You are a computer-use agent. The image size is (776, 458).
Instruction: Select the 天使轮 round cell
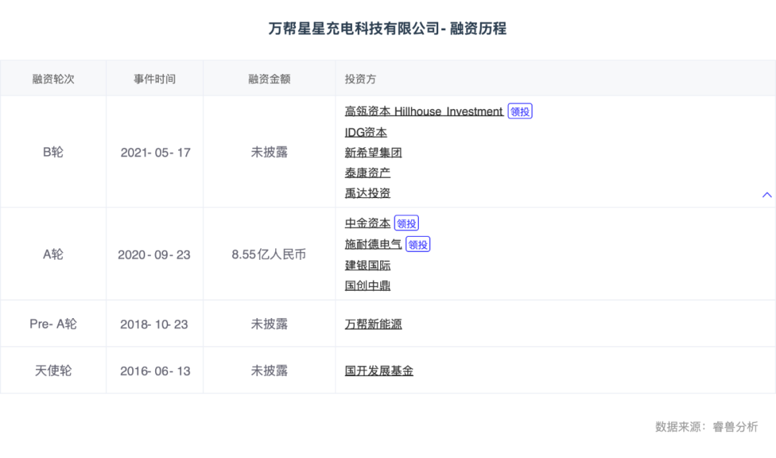point(53,371)
